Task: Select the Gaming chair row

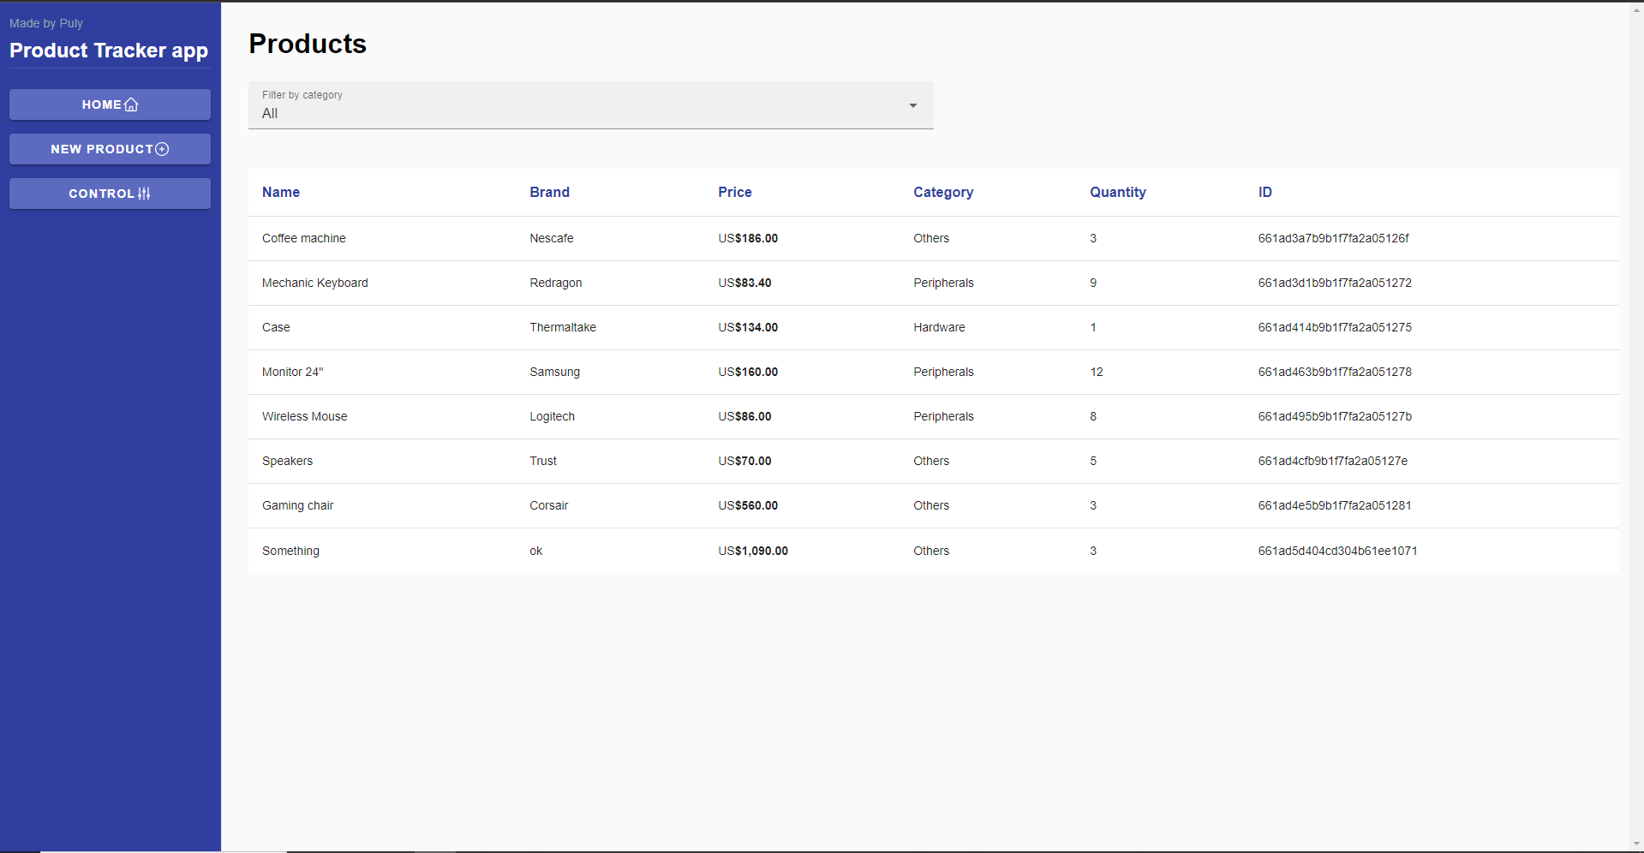Action: [600, 505]
